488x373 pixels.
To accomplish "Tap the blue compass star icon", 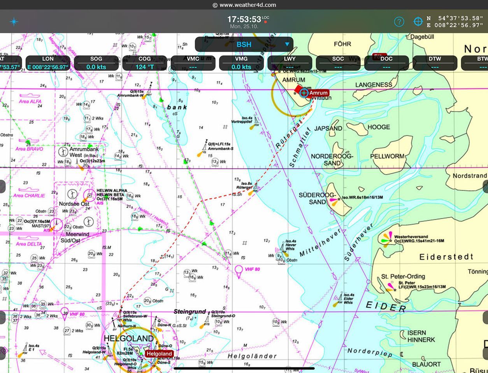I will 14,21.
